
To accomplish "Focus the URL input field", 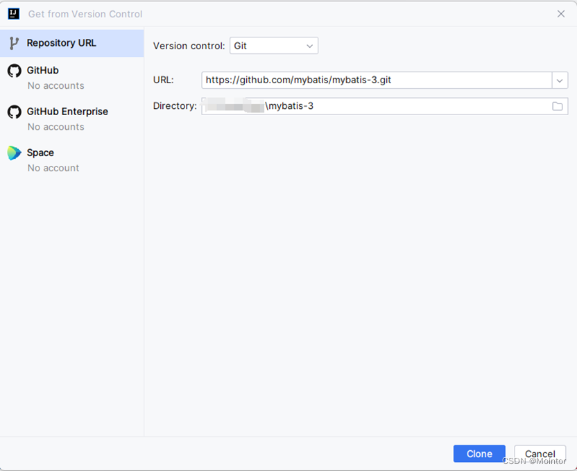I will click(377, 80).
